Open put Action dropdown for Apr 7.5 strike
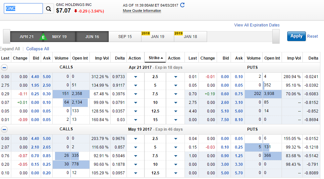Viewport: 324px width, 179px height. pyautogui.click(x=176, y=94)
